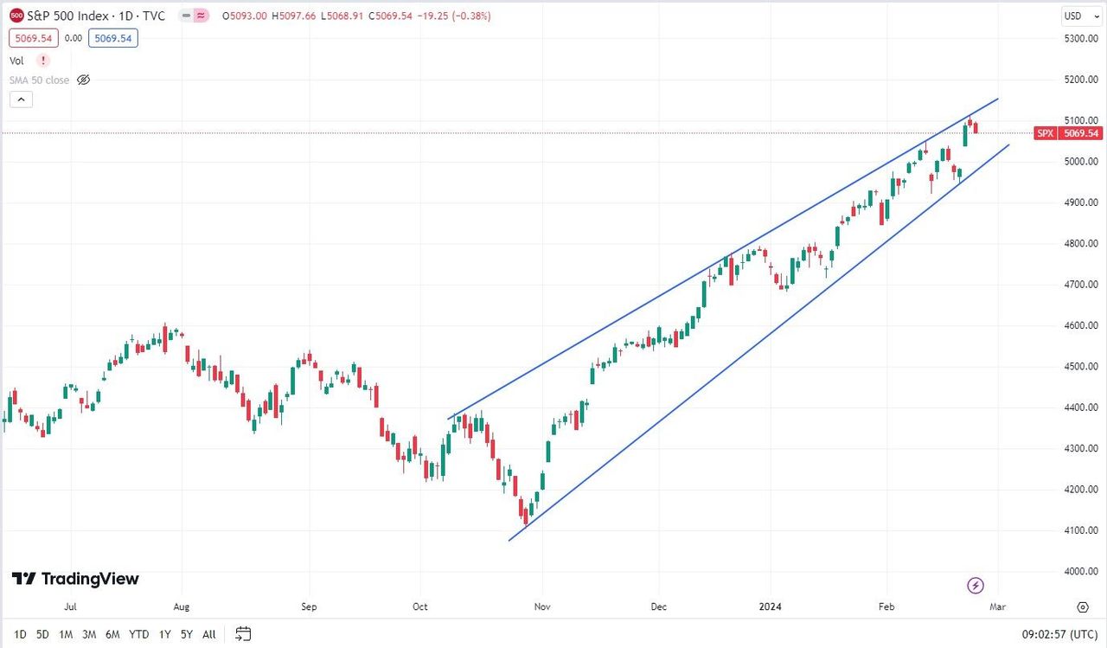Click the Aug label on time axis
The image size is (1107, 648).
(181, 608)
